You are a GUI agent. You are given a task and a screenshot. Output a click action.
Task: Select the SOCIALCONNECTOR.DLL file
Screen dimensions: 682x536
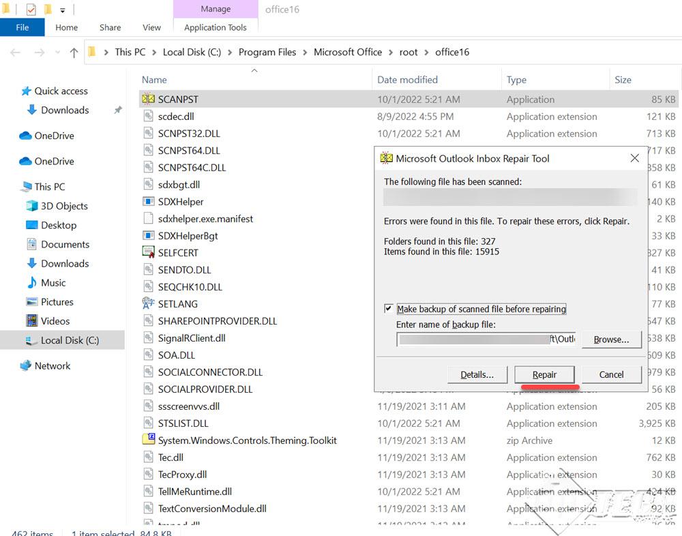pos(210,372)
